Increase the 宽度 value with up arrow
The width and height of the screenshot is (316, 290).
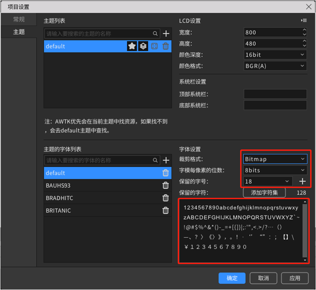[x=304, y=30]
